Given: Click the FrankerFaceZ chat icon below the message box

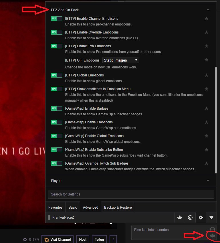Looking at the screenshot, I should tap(212, 236).
